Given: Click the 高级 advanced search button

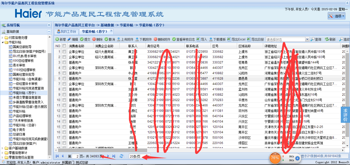Looking at the screenshot, I should (x=345, y=39).
